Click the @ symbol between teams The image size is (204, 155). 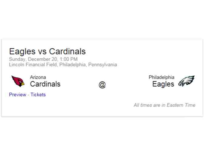pyautogui.click(x=102, y=85)
